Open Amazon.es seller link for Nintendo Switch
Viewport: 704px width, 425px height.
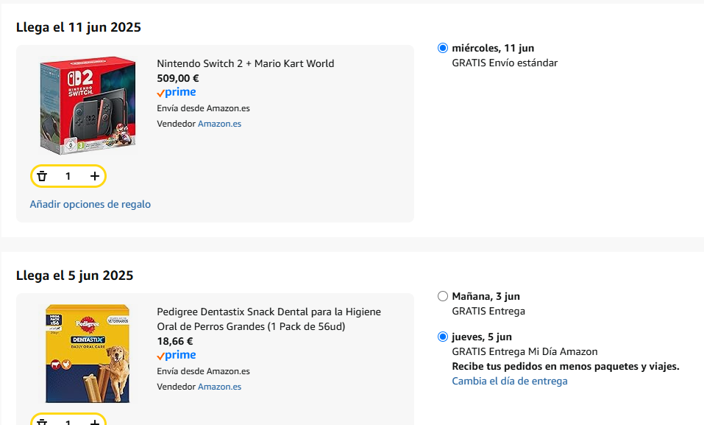tap(219, 124)
